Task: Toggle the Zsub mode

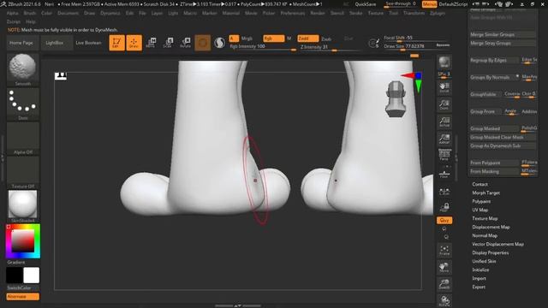Action: coord(326,38)
